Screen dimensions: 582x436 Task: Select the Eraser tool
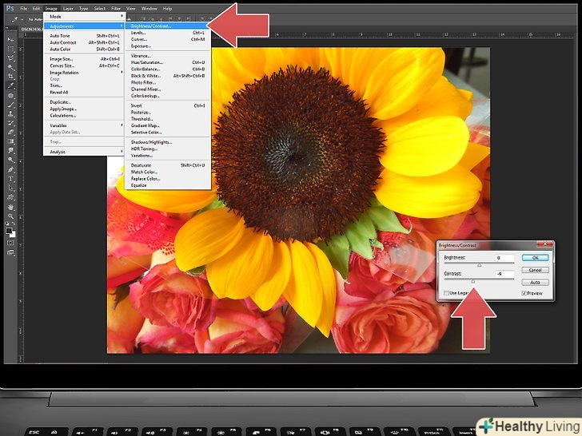(x=10, y=132)
